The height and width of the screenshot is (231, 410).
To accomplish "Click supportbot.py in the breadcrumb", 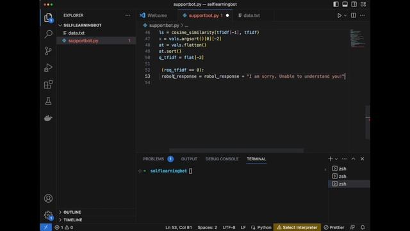I will [x=164, y=26].
